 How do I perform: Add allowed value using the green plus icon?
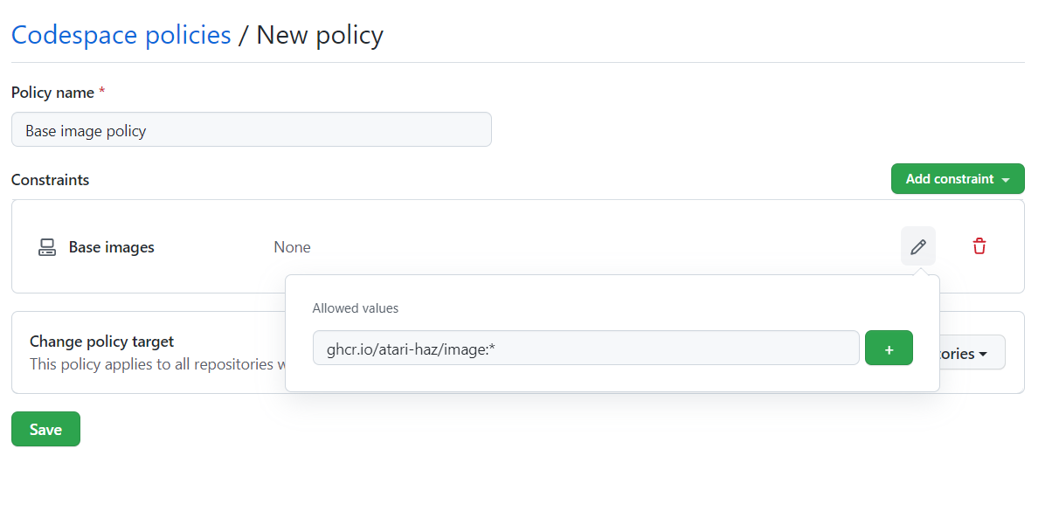[x=889, y=348]
